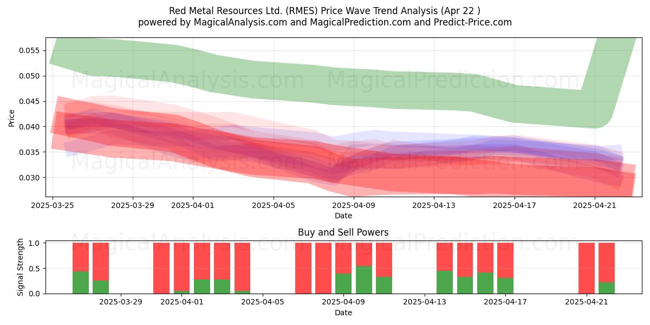Click the chart title mentioning Red Metal Resources Ltd.
Viewport: 650px width, 325px height.
[x=325, y=11]
